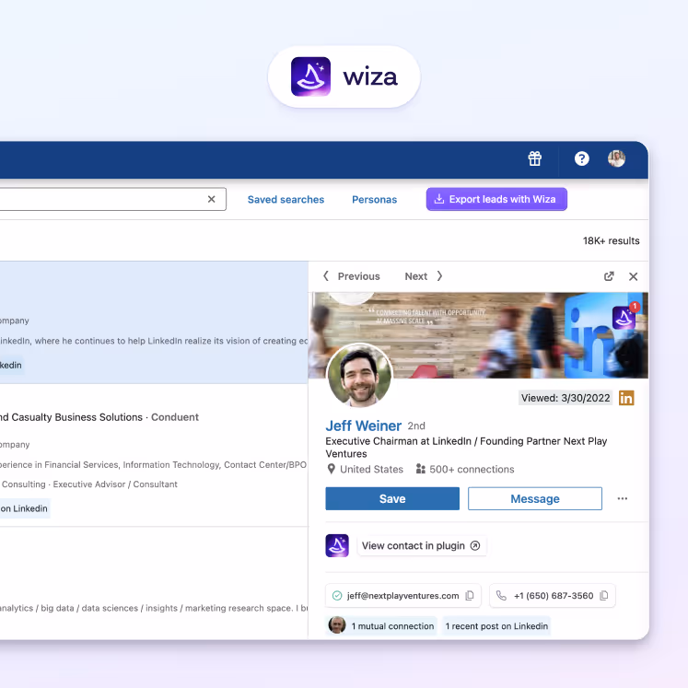Save Jeff Weiner as lead
The image size is (688, 688).
click(392, 498)
